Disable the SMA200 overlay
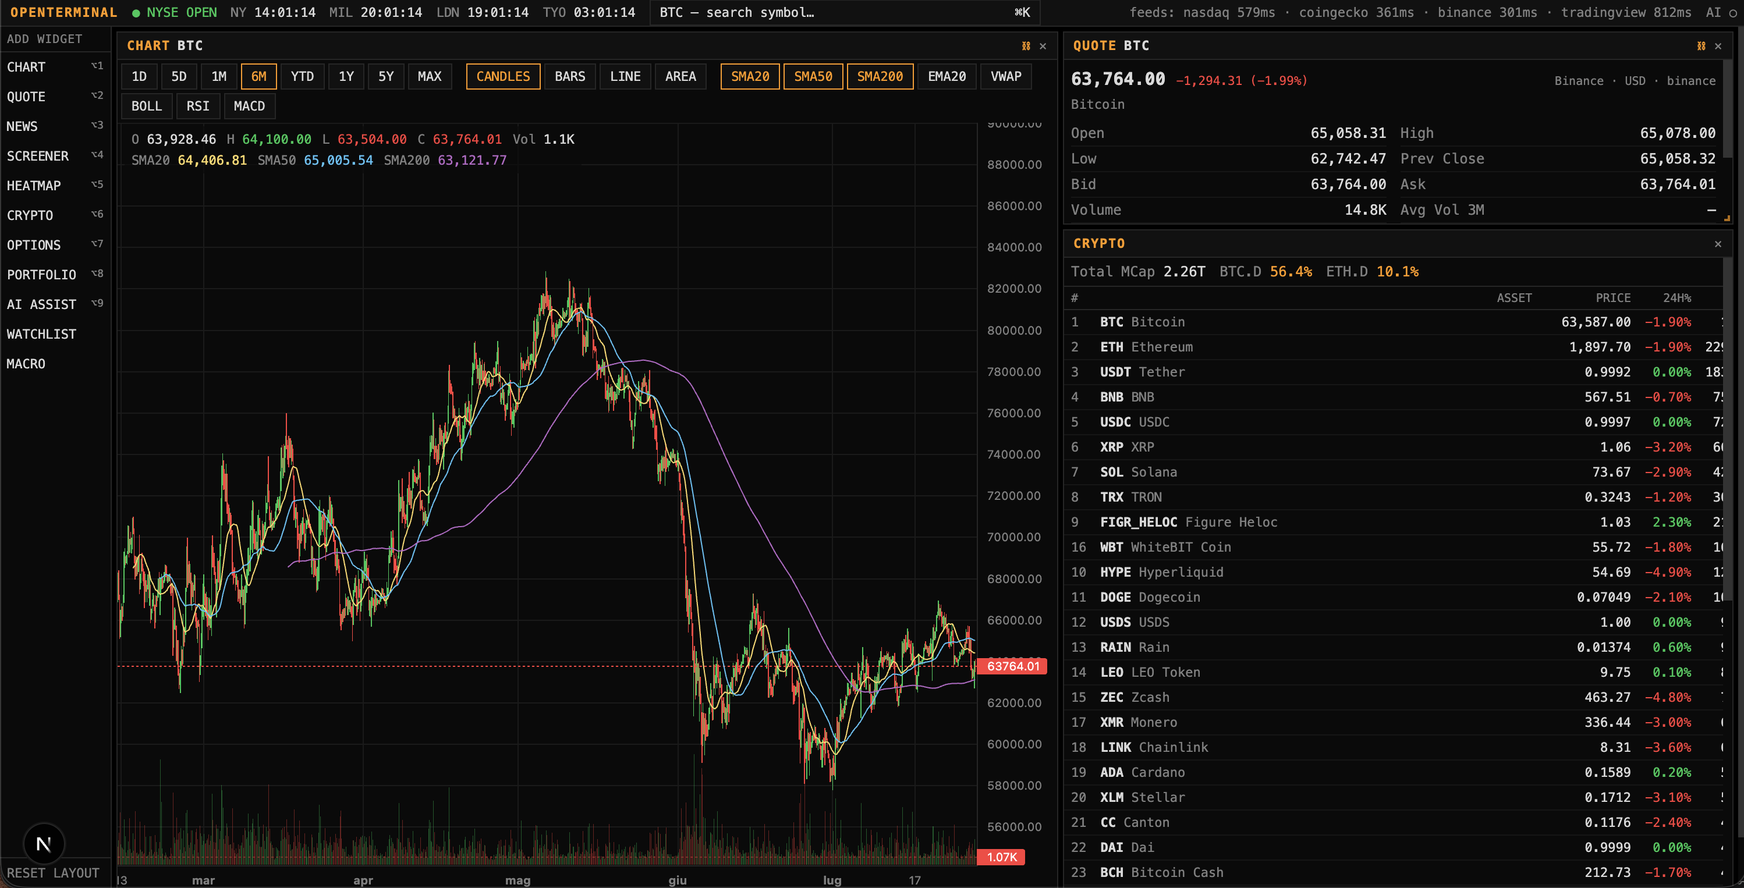Screen dimensions: 1744x888 (880, 76)
